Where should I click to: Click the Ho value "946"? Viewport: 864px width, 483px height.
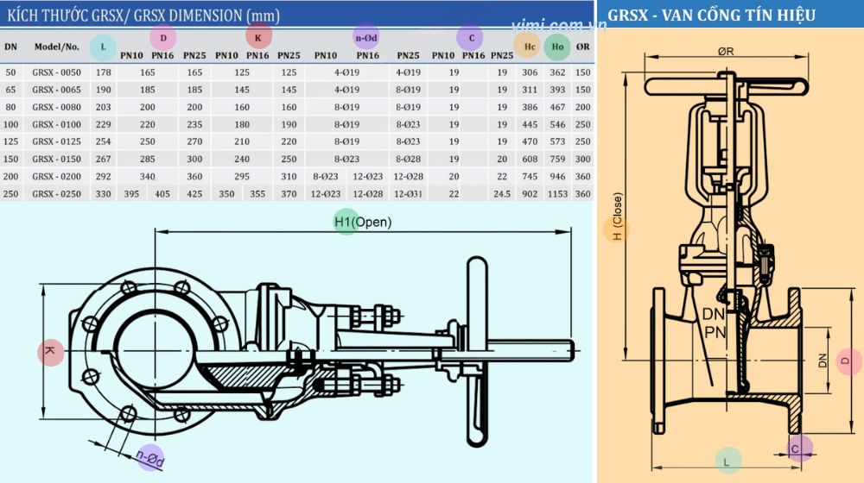[557, 177]
